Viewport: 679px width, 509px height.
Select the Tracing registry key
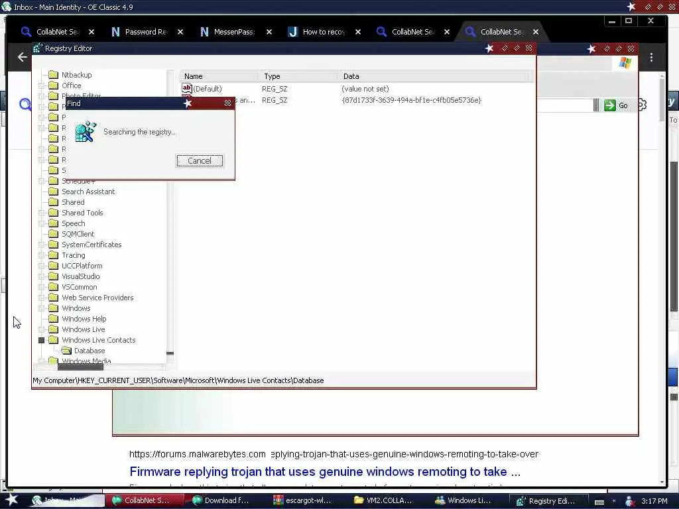tap(73, 255)
